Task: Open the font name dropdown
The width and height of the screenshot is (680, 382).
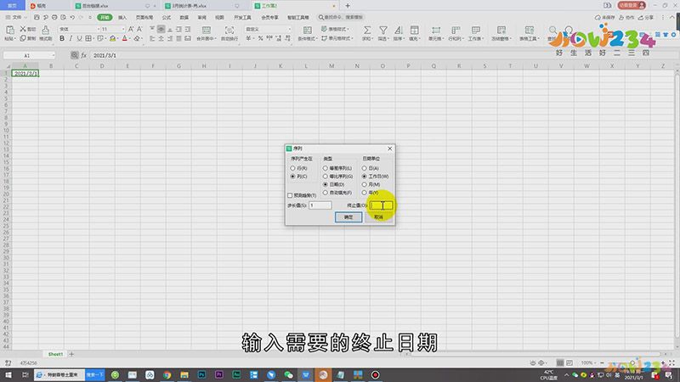Action: [98, 29]
